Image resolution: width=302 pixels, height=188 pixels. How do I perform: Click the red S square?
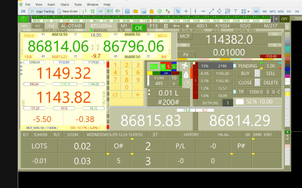169,66
